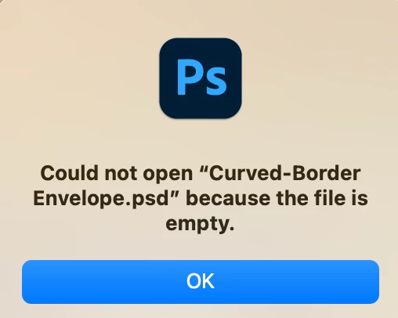Click the letter s in the Ps logo

pyautogui.click(x=216, y=81)
